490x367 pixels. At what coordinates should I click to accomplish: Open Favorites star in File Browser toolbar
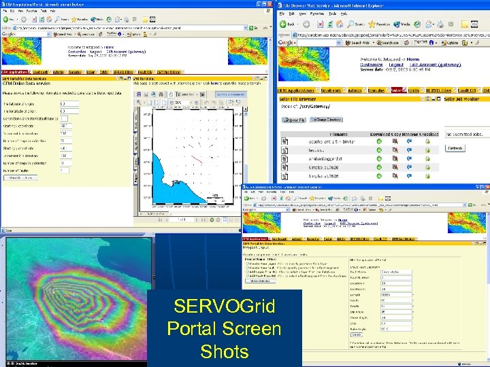pyautogui.click(x=379, y=24)
